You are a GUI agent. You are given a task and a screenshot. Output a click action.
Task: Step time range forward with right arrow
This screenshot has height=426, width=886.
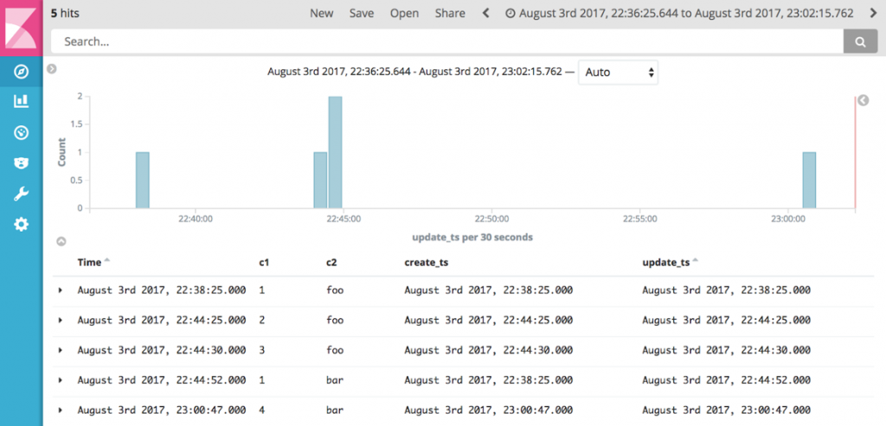pyautogui.click(x=871, y=13)
